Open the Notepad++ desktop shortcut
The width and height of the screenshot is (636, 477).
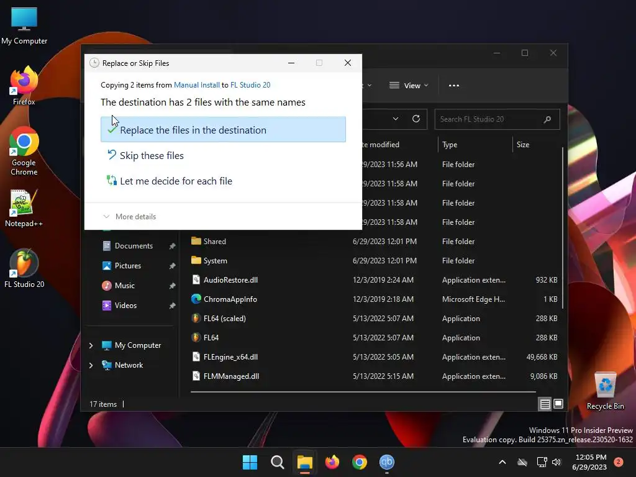click(x=24, y=208)
